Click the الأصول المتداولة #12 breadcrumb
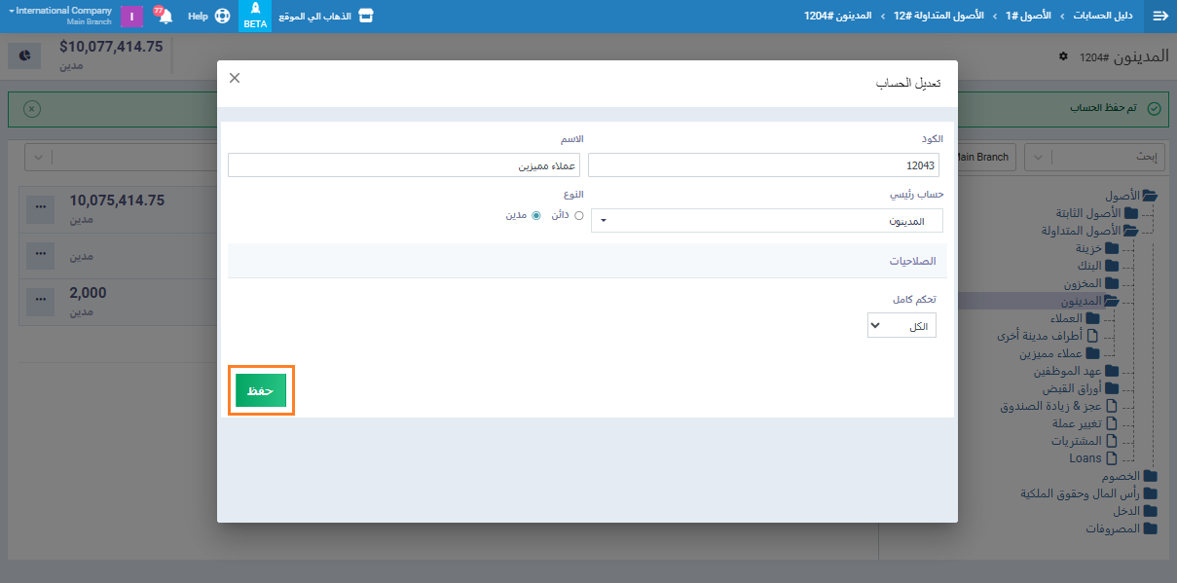 click(x=932, y=17)
